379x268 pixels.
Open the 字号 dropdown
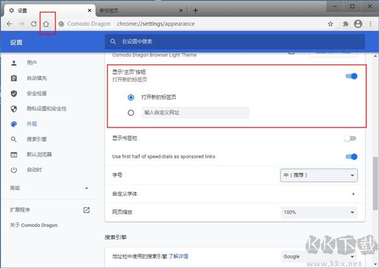tap(319, 175)
